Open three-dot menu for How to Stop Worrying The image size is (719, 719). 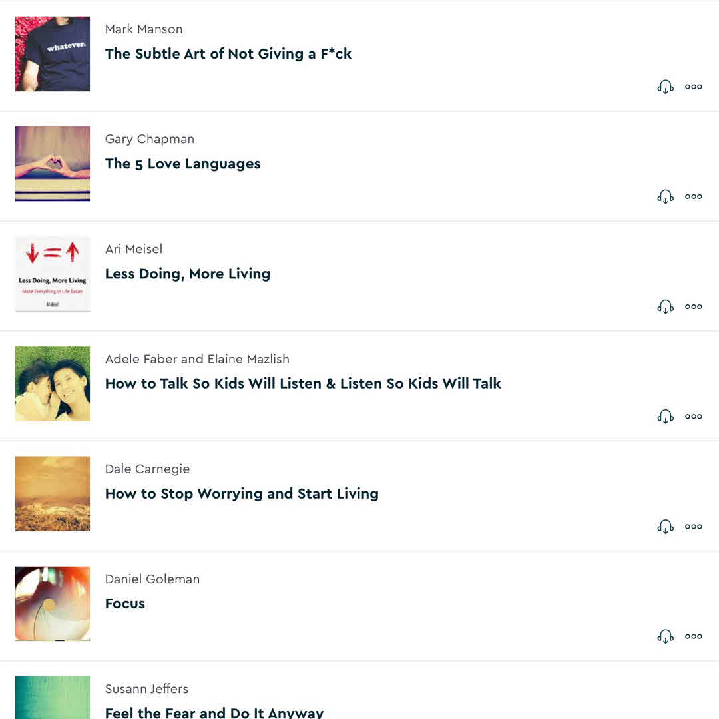pos(694,526)
